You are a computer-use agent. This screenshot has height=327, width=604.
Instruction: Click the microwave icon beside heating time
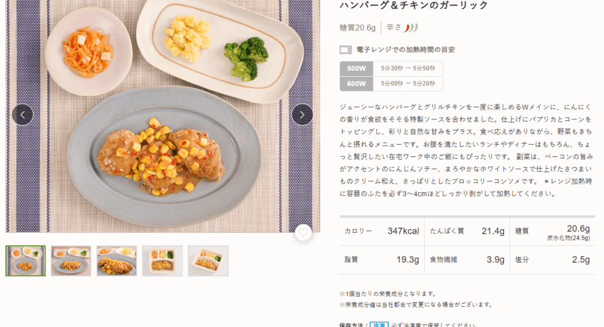coord(346,50)
